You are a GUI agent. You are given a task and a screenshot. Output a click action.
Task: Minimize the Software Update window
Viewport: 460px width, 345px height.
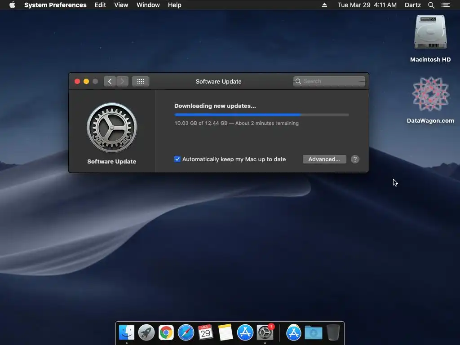86,81
